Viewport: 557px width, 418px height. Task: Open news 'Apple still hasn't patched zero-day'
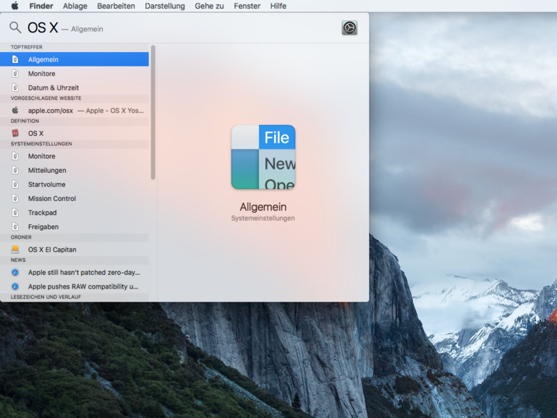tap(75, 273)
